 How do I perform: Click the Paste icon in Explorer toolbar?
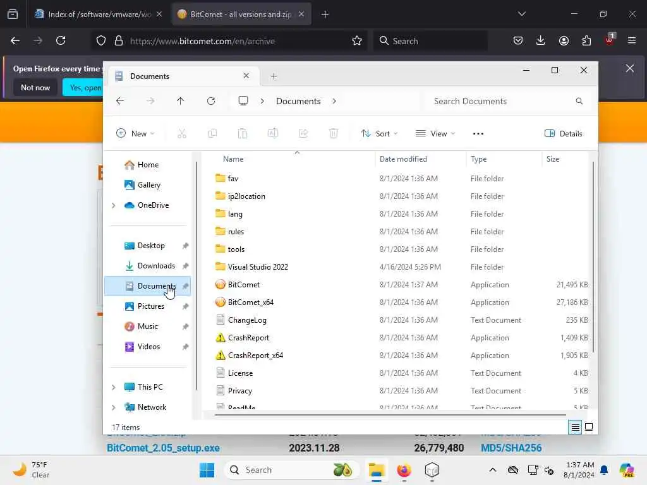click(243, 134)
